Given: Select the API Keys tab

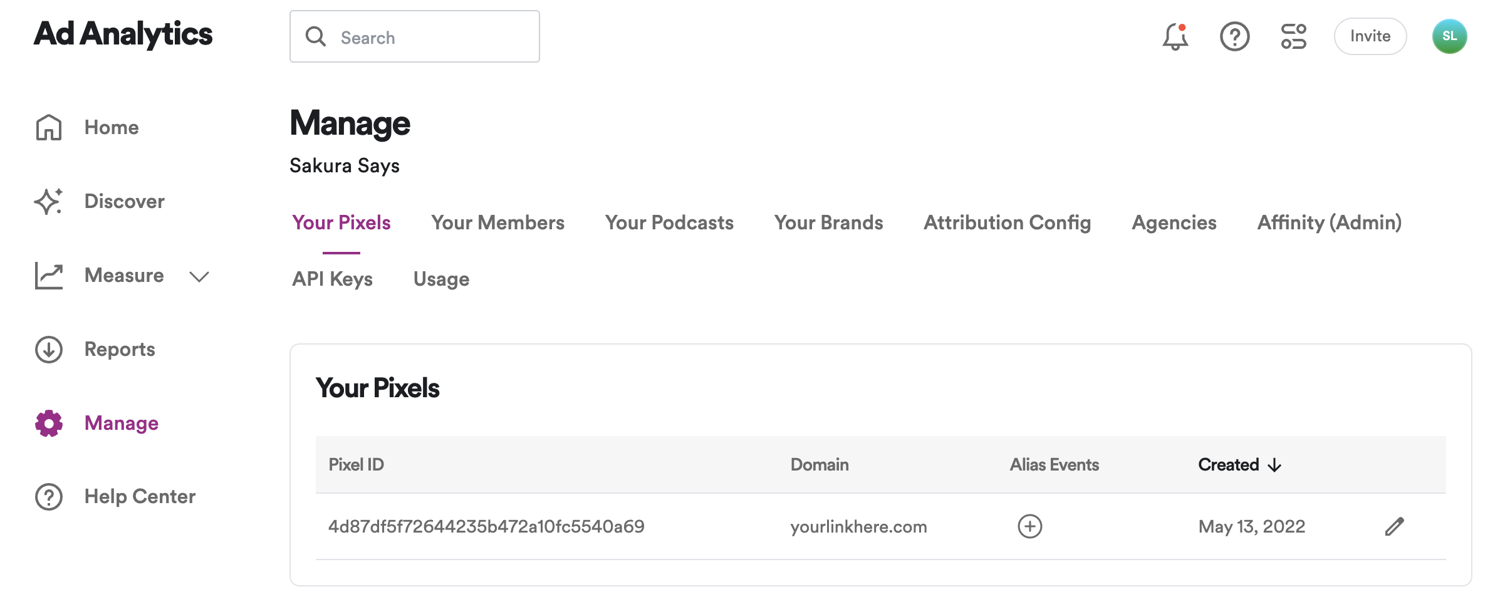Looking at the screenshot, I should (x=332, y=279).
